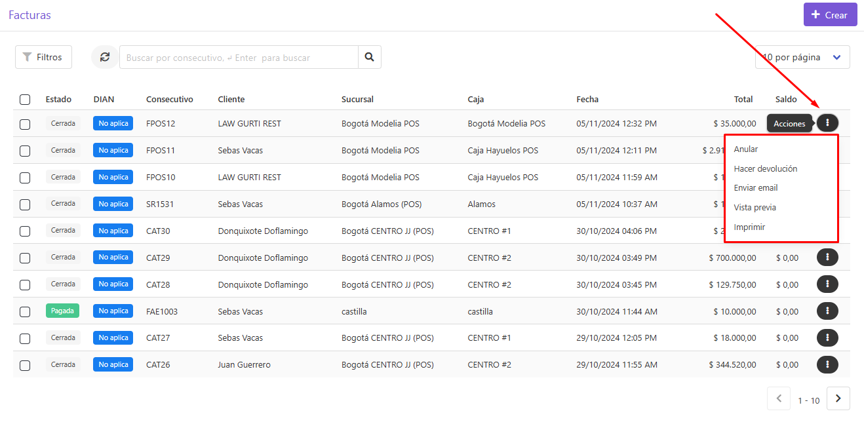Go to previous page arrow

pos(779,398)
